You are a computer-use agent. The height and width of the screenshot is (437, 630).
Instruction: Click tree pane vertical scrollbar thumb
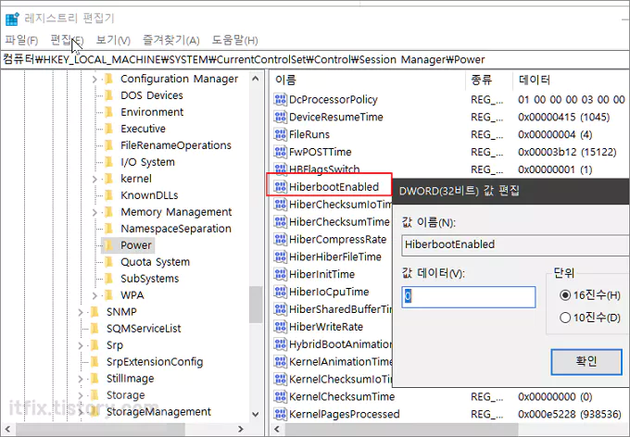(x=256, y=305)
